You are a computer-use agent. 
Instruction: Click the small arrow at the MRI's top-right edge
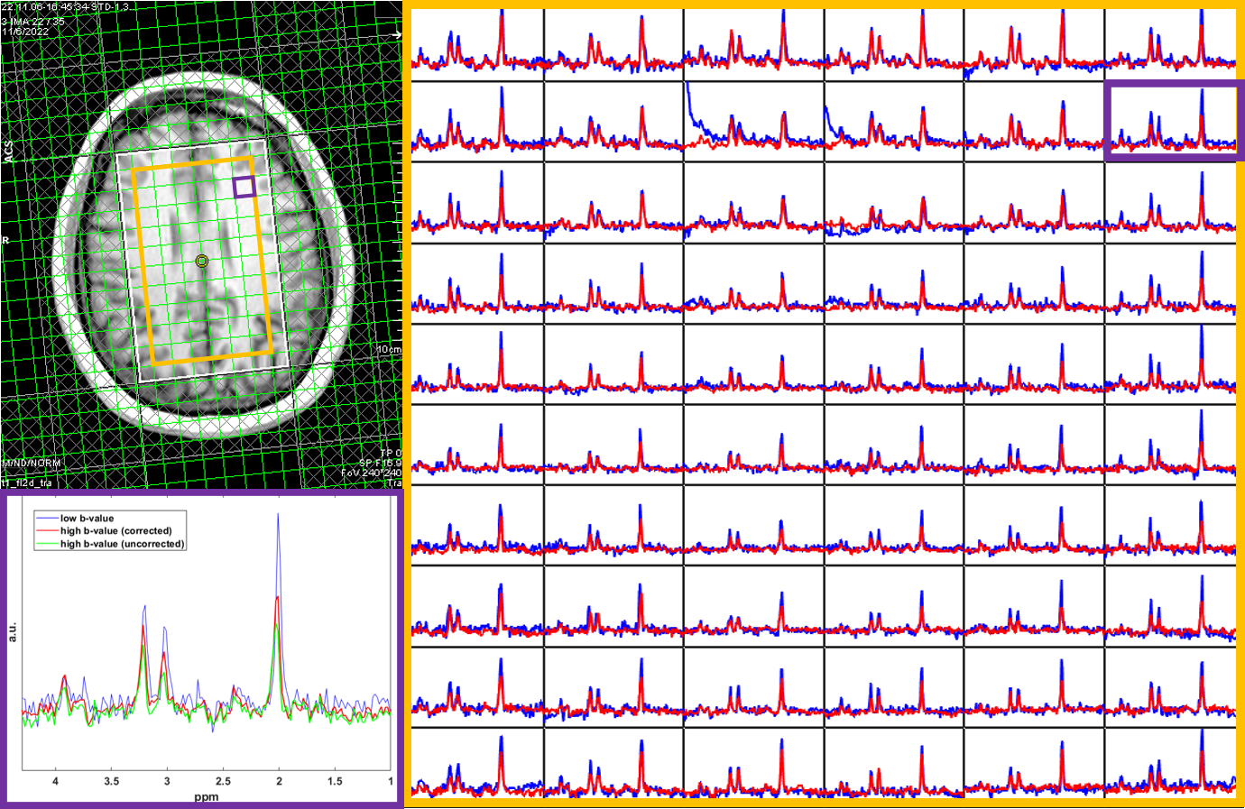pyautogui.click(x=396, y=34)
